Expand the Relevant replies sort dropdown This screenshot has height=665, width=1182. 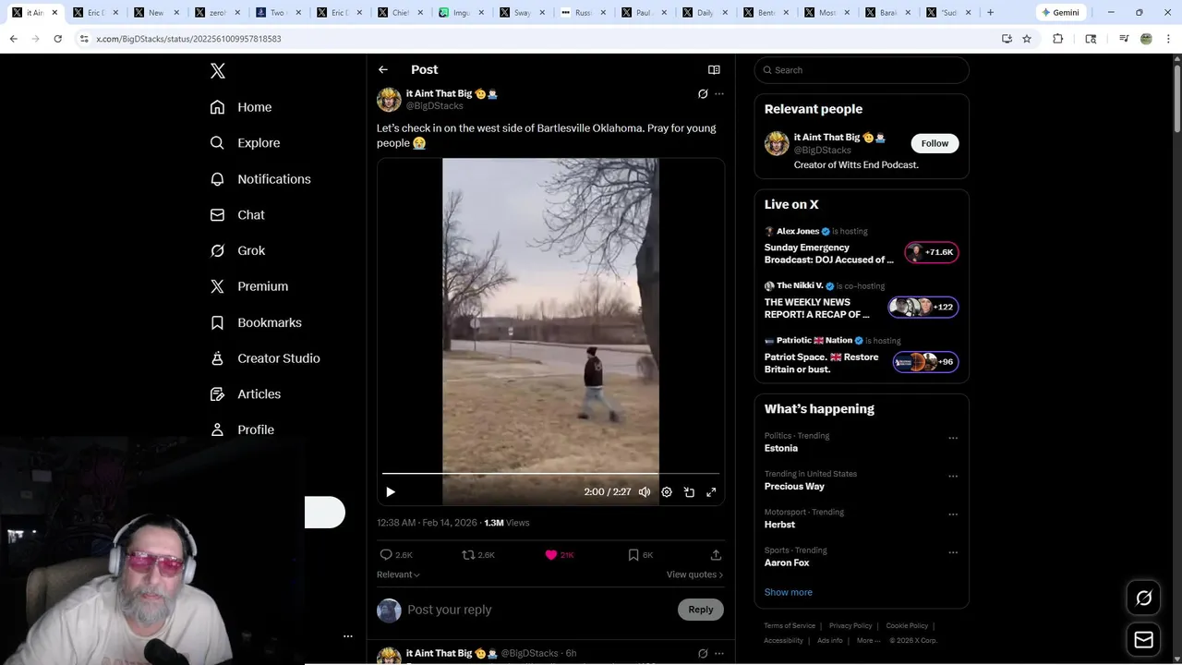[x=398, y=574]
